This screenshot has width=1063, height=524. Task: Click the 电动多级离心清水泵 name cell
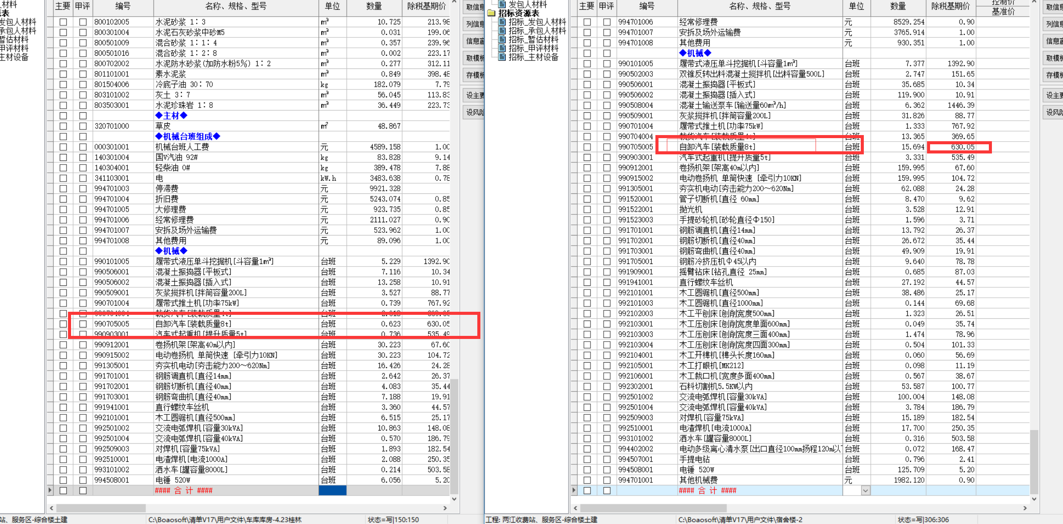(760, 449)
